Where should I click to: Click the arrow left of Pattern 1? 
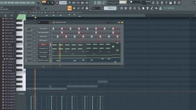coord(103,8)
